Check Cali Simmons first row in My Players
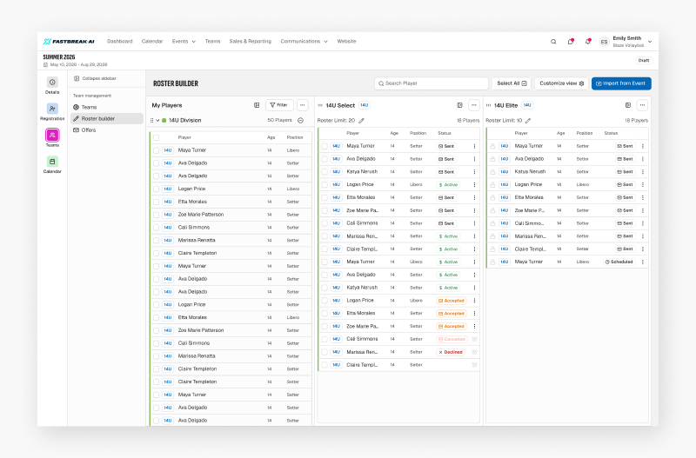696x458 pixels. 157,228
